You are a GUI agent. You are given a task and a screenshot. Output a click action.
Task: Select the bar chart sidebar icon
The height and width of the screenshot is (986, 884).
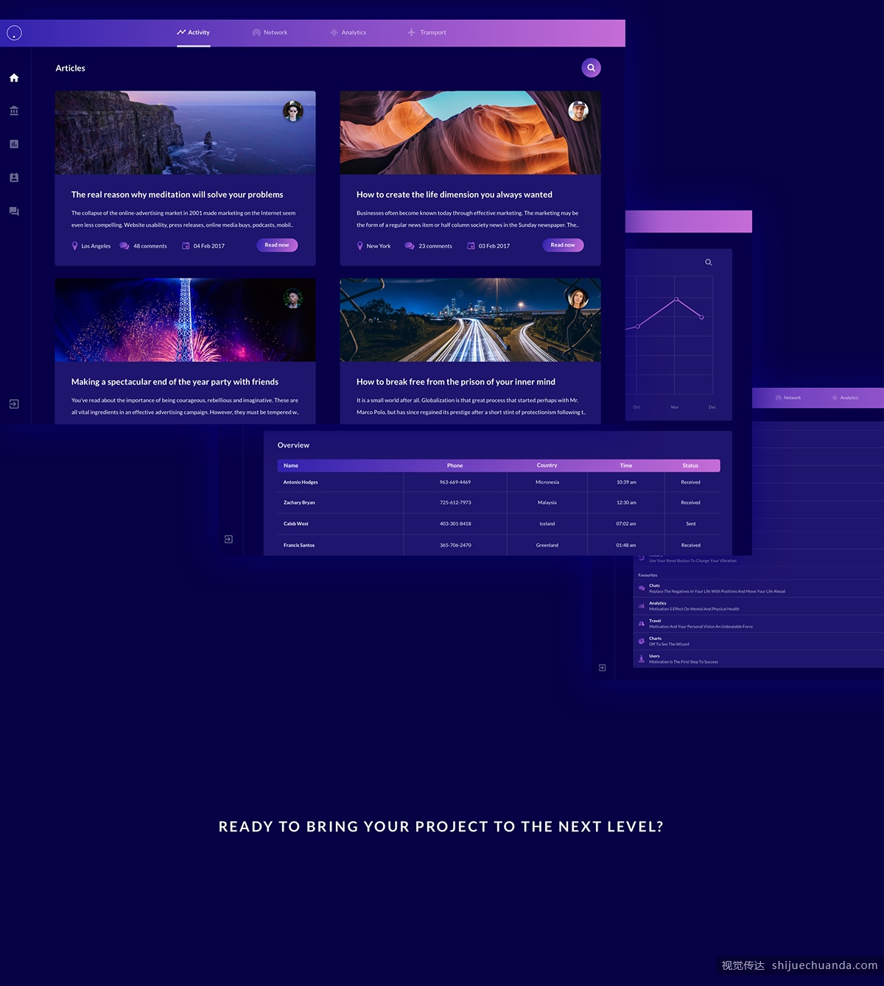(x=14, y=144)
